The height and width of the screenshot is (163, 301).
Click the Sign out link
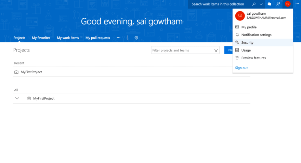pyautogui.click(x=241, y=68)
